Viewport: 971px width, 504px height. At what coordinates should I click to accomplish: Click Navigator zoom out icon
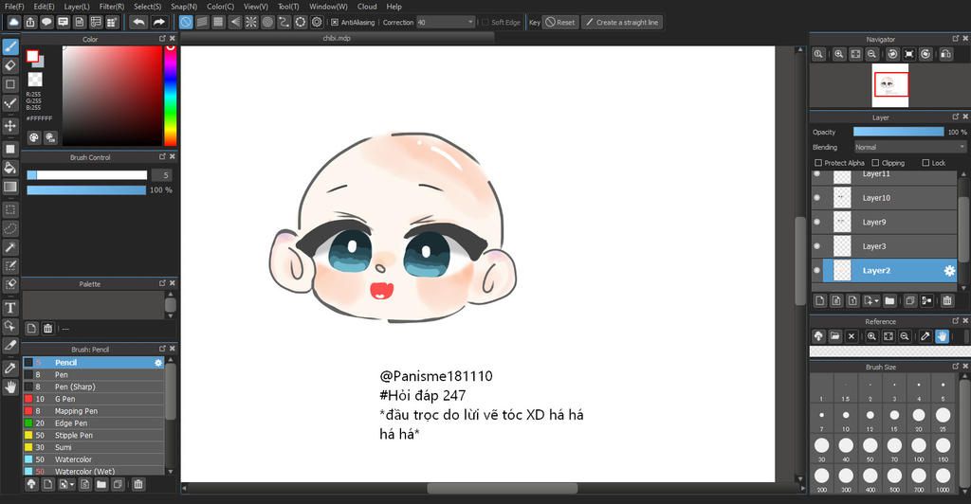point(871,54)
